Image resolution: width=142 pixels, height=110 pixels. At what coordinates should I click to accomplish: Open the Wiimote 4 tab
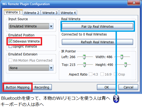tap(68, 13)
